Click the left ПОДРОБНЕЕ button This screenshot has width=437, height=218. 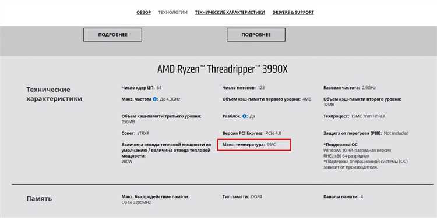pyautogui.click(x=112, y=35)
